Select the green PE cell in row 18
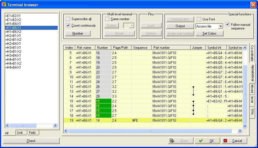Screen dimensions: 258x148 tap(103, 116)
